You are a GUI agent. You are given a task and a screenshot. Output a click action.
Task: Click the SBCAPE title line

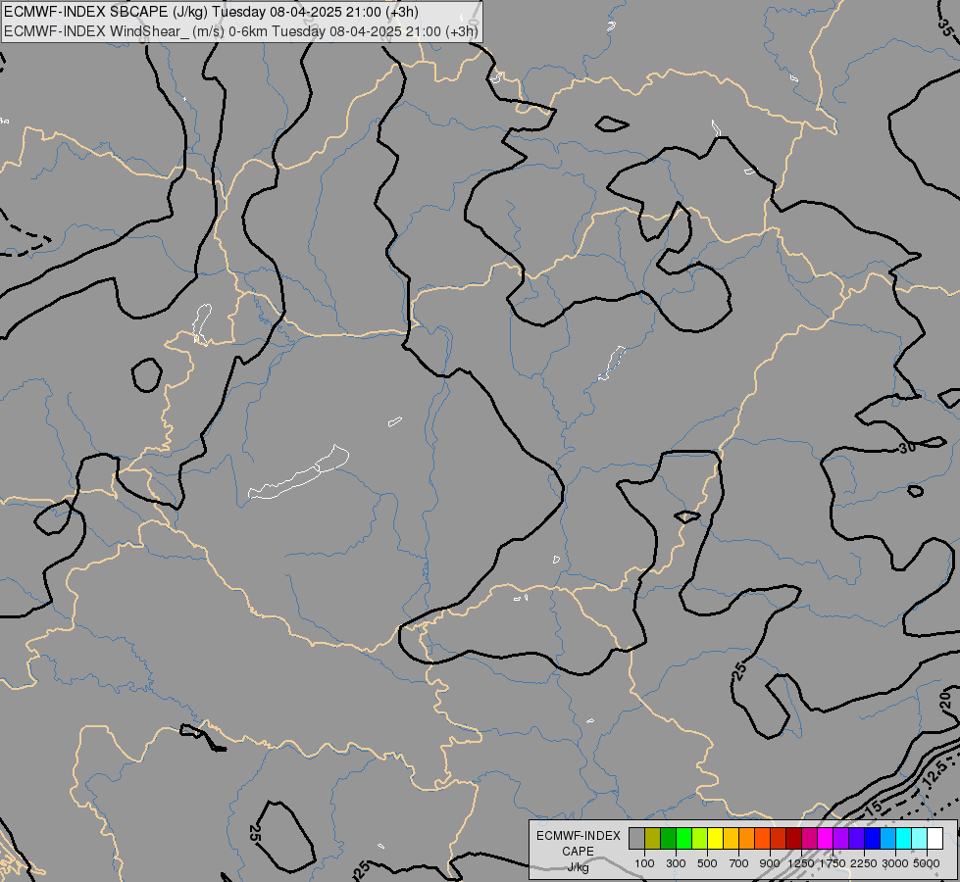(211, 12)
